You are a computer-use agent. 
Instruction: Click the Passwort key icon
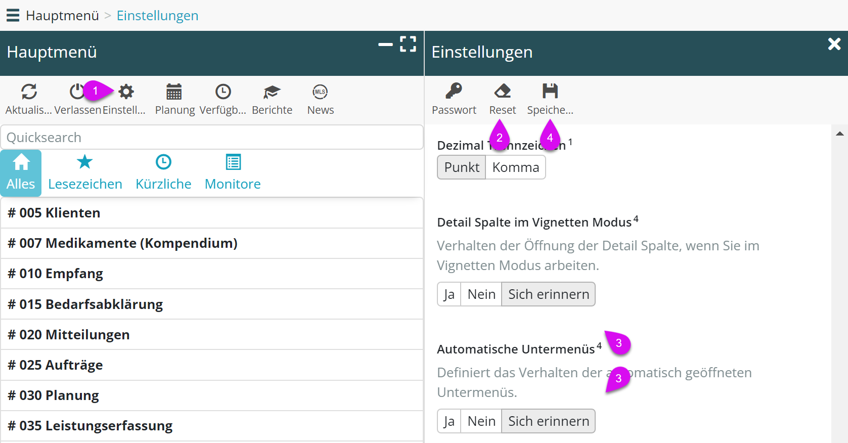click(454, 91)
